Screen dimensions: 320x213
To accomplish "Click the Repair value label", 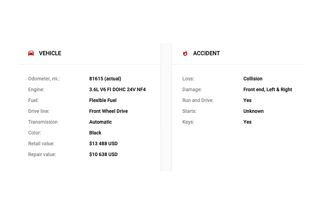I will 42,154.
